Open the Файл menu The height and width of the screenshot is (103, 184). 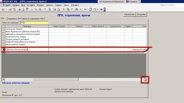pos(8,5)
